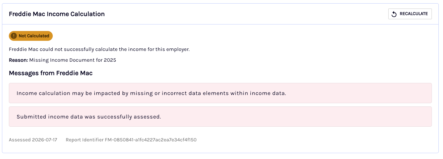Screen dimensions: 443x159
Task: Click the 2026-07-17 assessed date
Action: click(45, 140)
